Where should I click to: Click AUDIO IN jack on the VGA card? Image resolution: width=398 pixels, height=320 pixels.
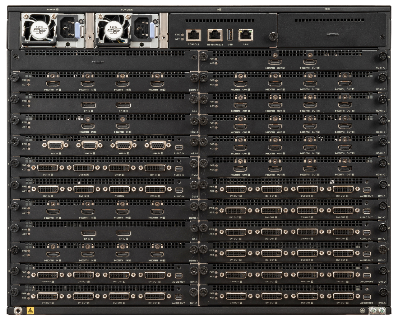click(179, 147)
